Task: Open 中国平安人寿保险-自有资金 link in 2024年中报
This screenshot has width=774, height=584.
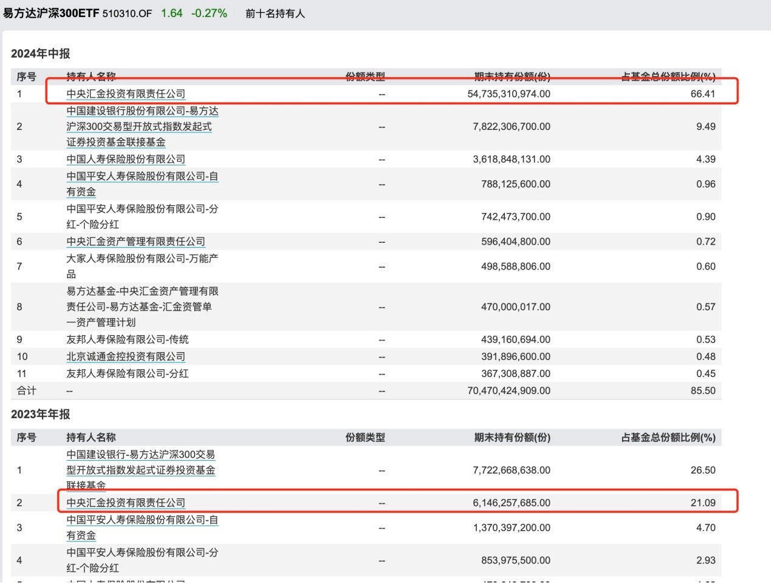Action: coord(142,185)
